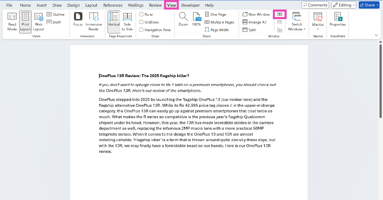Open the Comments pane

pyautogui.click(x=315, y=5)
